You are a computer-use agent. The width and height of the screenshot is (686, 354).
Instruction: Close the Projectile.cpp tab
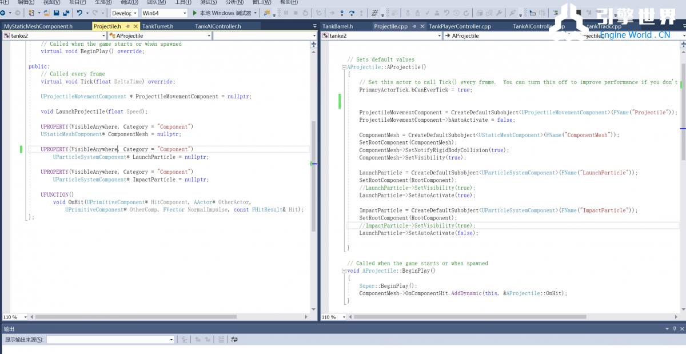click(x=422, y=26)
